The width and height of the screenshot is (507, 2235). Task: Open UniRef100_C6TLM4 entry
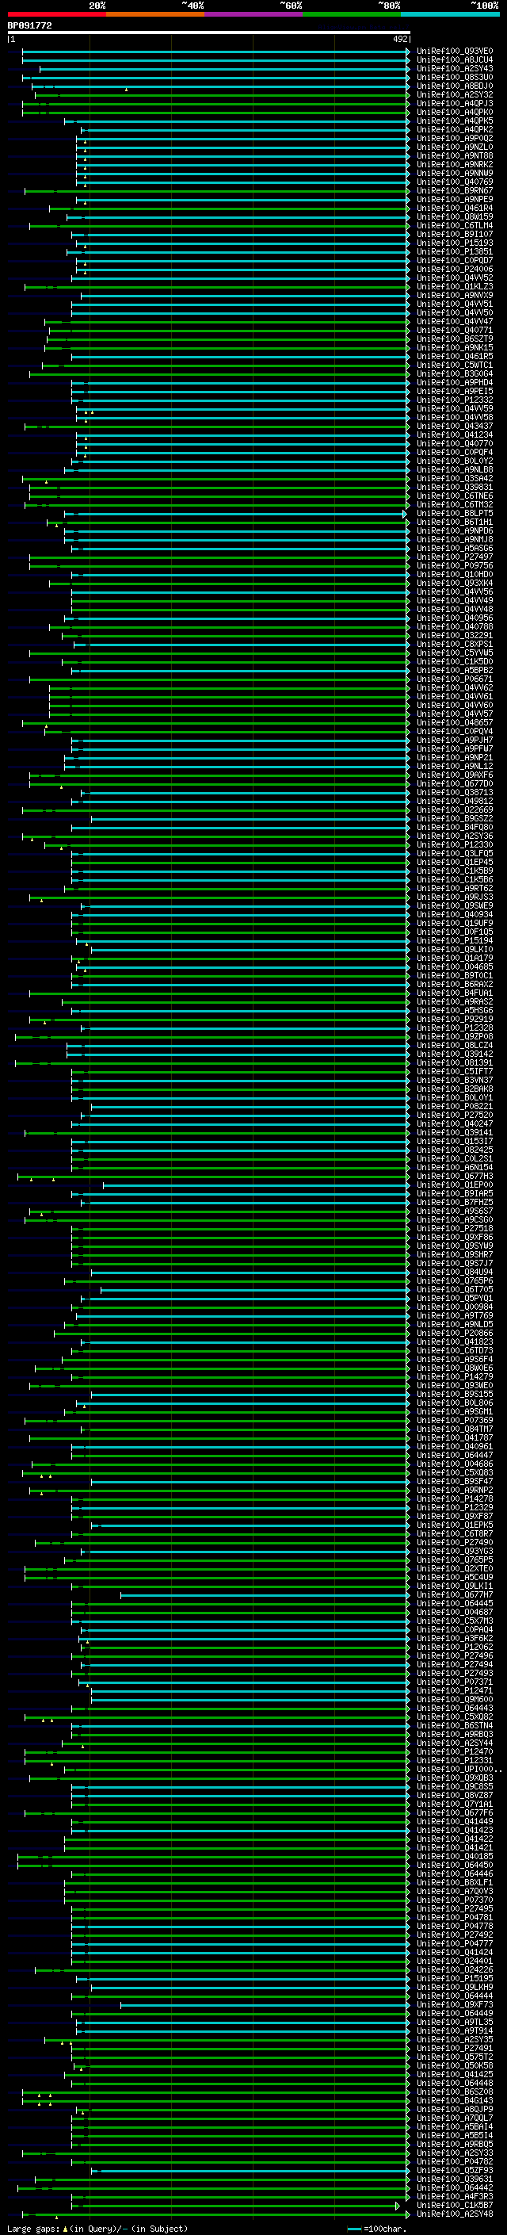(x=454, y=226)
